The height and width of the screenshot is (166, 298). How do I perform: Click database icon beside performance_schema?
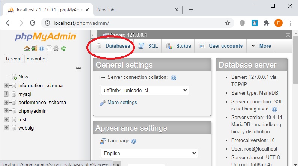tap(14, 103)
